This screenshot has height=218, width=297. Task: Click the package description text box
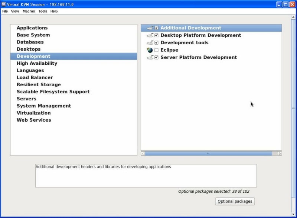pyautogui.click(x=146, y=176)
